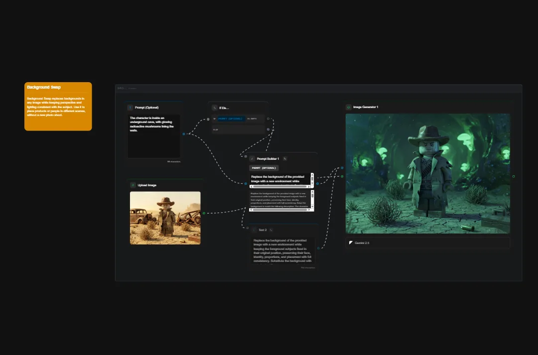Click the PROMPT (OPTIONAL) tab in Prompt Builder

tap(264, 168)
